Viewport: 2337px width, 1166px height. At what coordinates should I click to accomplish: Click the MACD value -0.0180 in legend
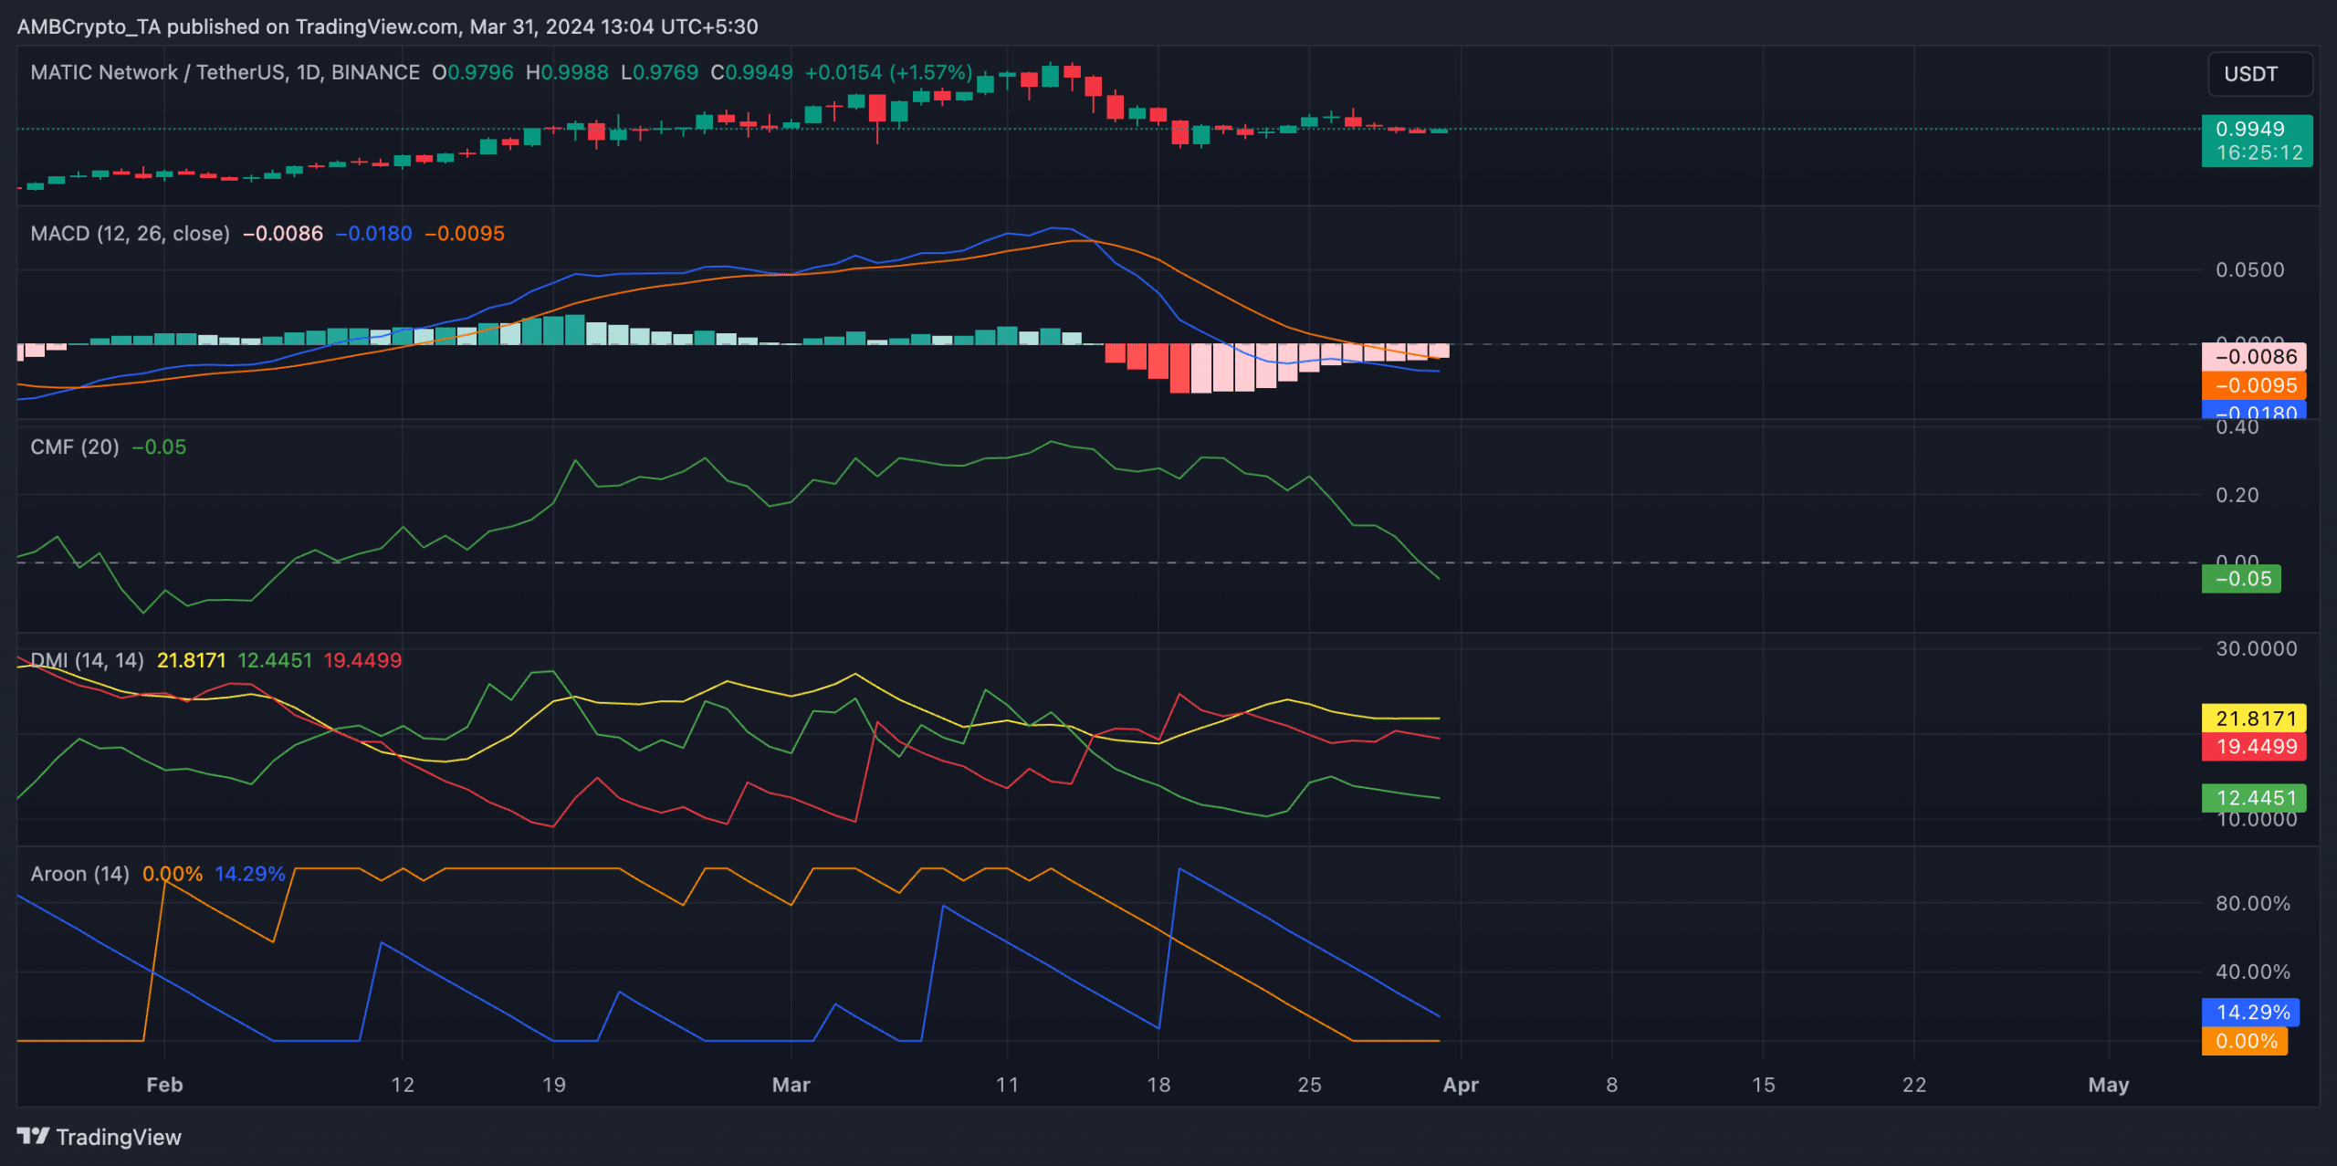click(x=373, y=234)
